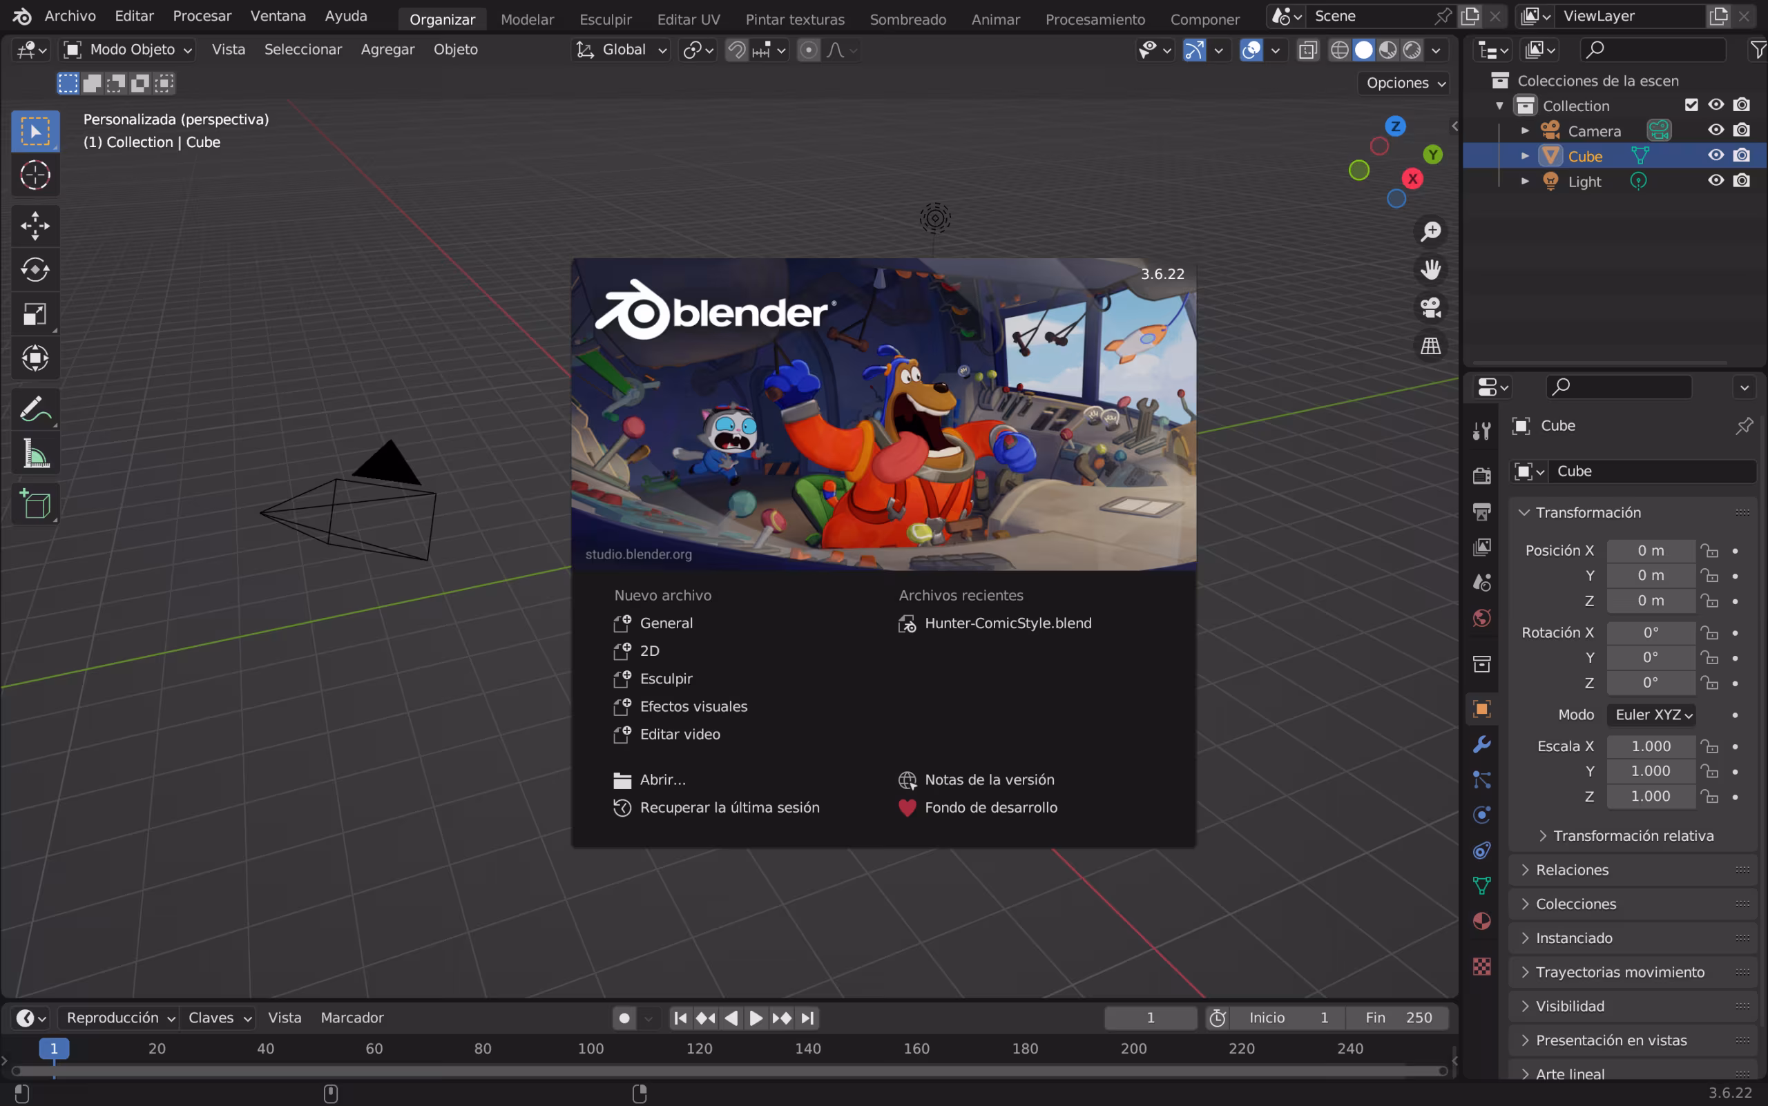This screenshot has height=1106, width=1768.
Task: Open the Ayuda menu
Action: tap(346, 16)
